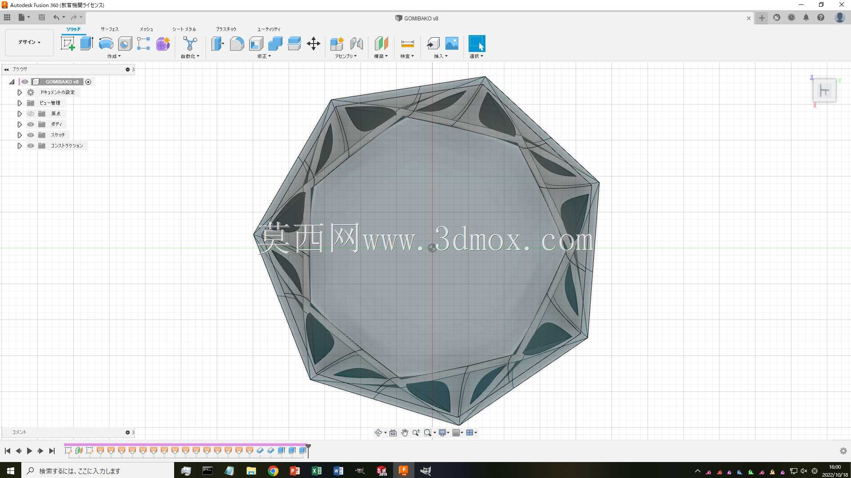Switch to the サーフェス tab

(110, 29)
